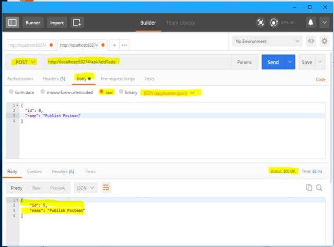Open a new window with plus icon
334x247 pixels.
tap(77, 23)
